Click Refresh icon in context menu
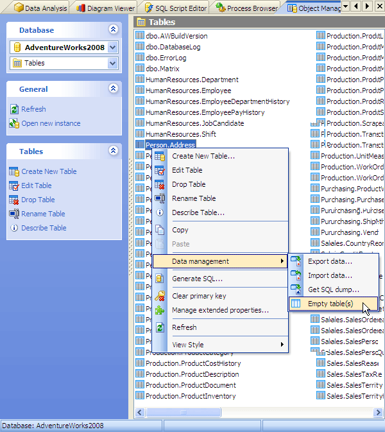This screenshot has height=432, width=385. 160,327
